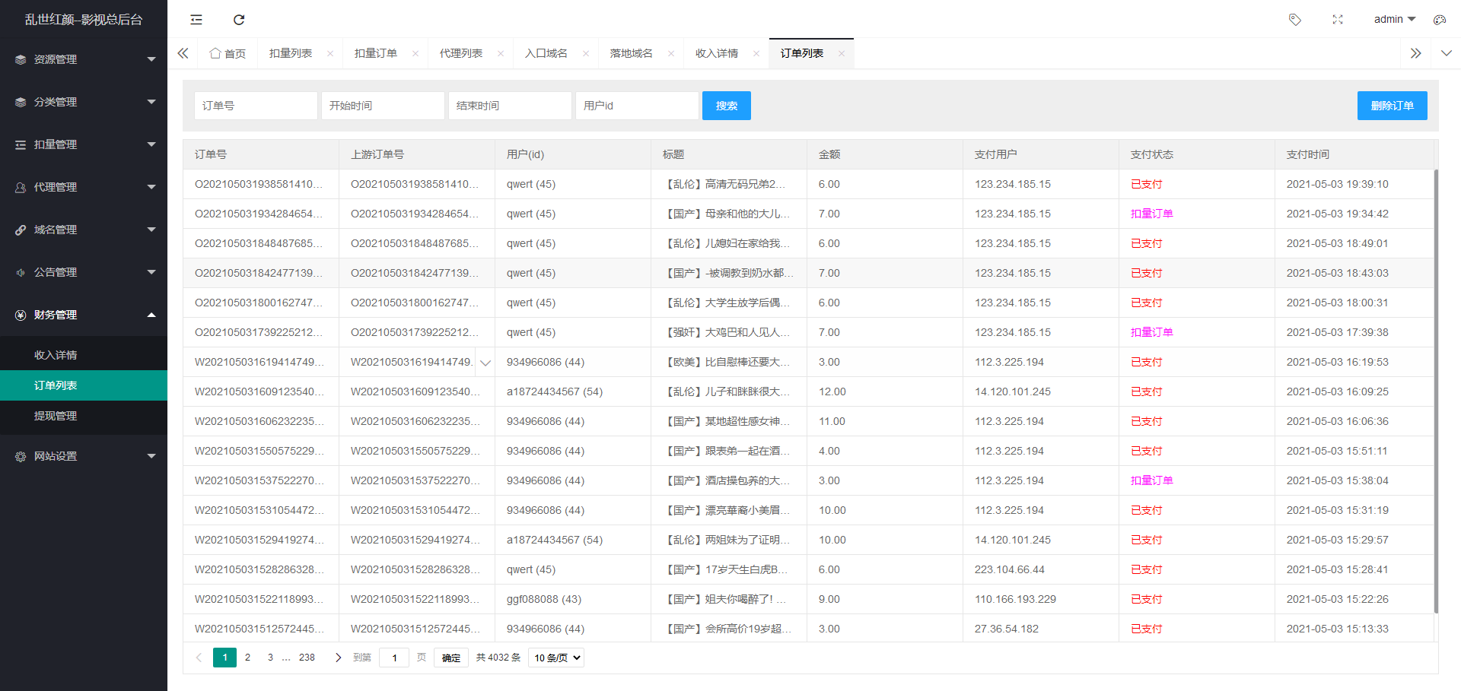The height and width of the screenshot is (691, 1461).
Task: Collapse the sidebar using the menu icon
Action: pyautogui.click(x=196, y=19)
